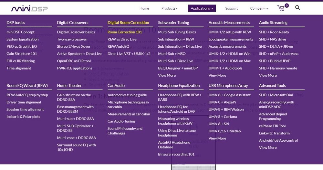This screenshot has height=170, width=323.
Task: Select UMA-8 + Google Assistant link
Action: pos(229,95)
